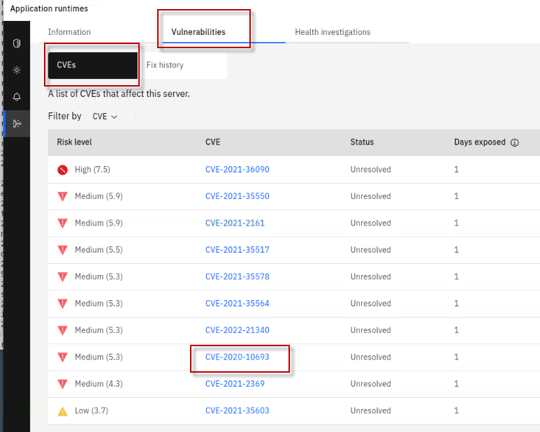Click the sun-shaped settings icon in sidebar
540x432 pixels.
click(x=17, y=70)
